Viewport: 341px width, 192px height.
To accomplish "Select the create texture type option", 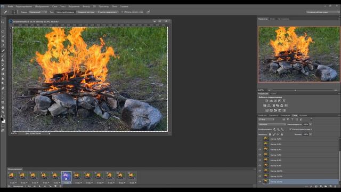I will 86,12.
